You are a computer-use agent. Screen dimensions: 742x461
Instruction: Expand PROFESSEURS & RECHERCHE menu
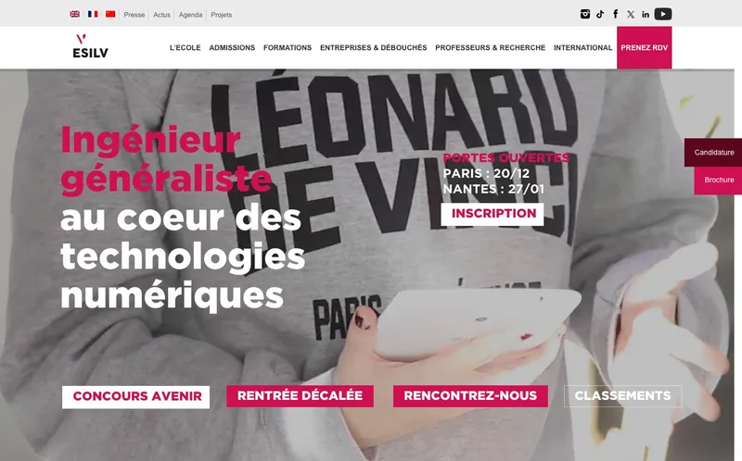(491, 48)
